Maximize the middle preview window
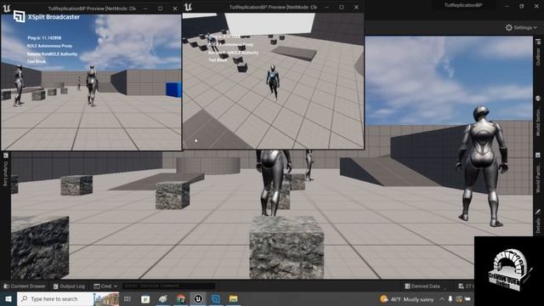This screenshot has height=306, width=544. point(342,7)
